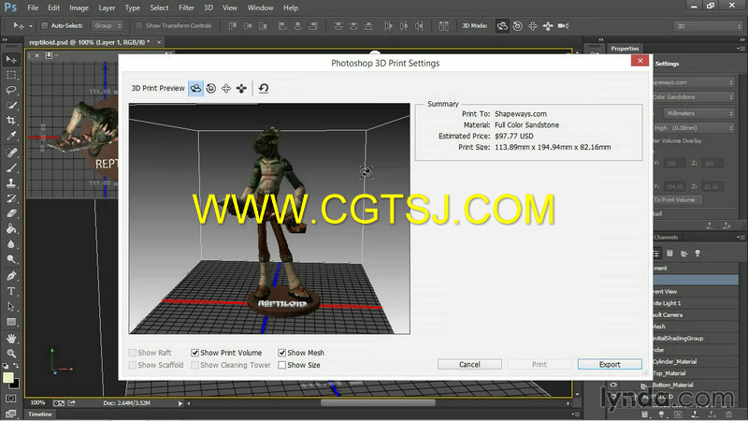This screenshot has height=421, width=748.
Task: Open the Group auto-select dropdown
Action: point(108,26)
